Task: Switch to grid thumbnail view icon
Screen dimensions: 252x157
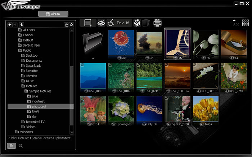Action: 246,23
